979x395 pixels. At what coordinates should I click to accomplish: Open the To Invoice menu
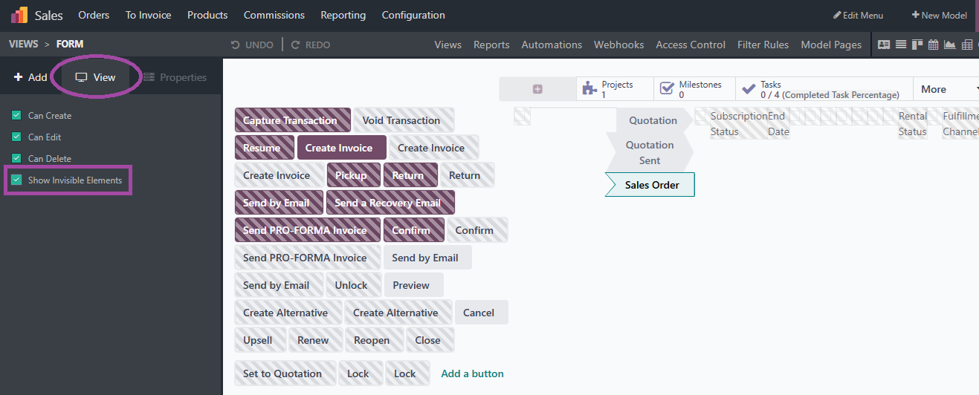[148, 15]
